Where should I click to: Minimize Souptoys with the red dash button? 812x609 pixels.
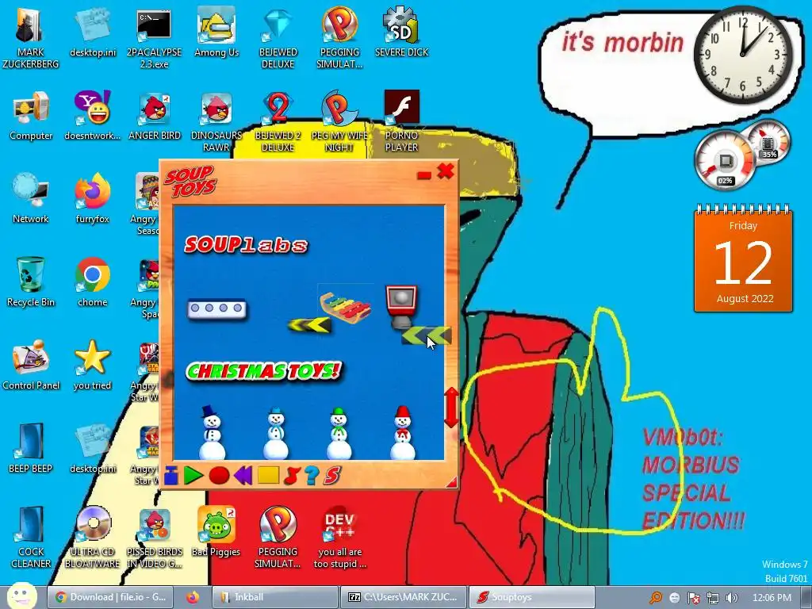click(424, 175)
